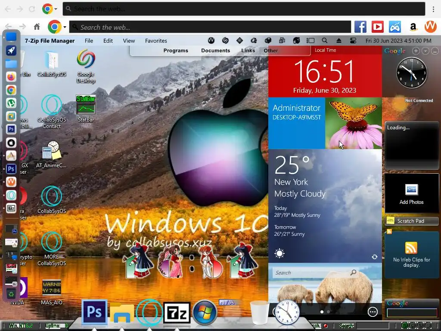Viewport: 441px width, 331px height.
Task: Click the black Apple icon in left dock
Action: (11, 143)
